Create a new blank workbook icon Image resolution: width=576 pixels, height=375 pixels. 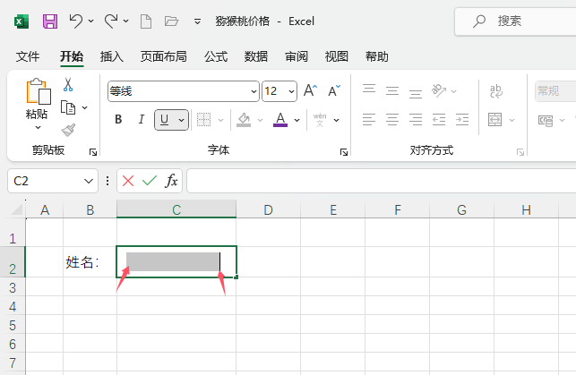[146, 21]
